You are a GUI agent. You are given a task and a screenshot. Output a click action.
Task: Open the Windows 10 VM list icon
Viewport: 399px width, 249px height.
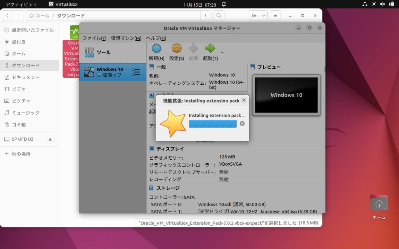136,72
